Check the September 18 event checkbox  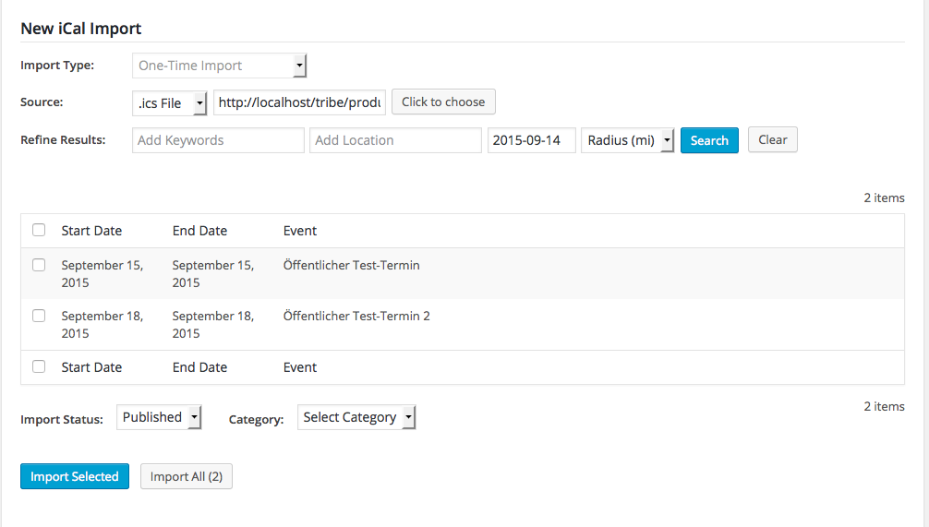(39, 316)
